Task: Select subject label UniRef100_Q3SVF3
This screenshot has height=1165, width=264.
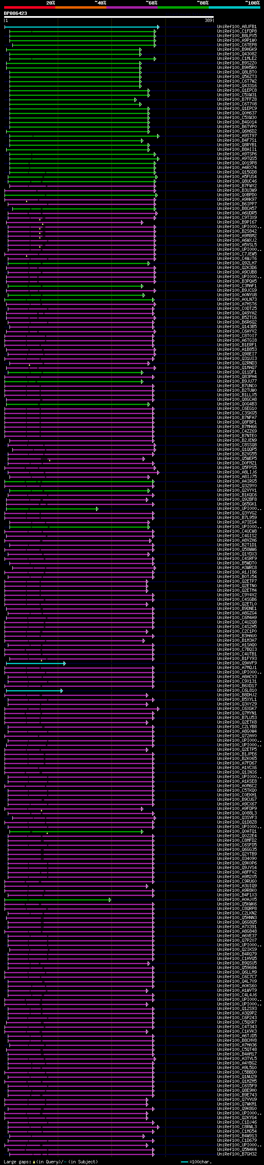Action: coord(236,818)
